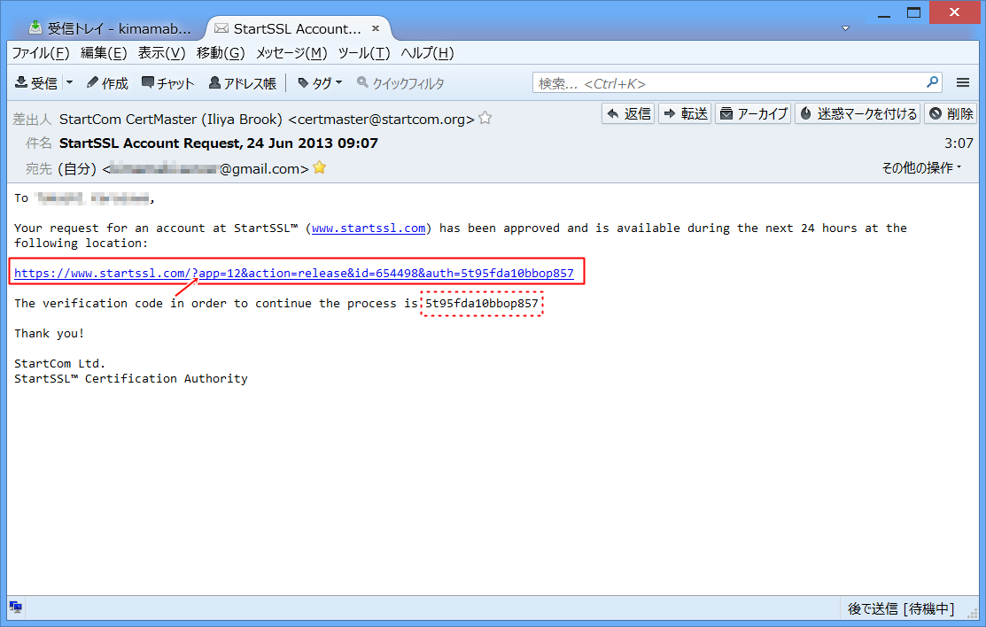Image resolution: width=986 pixels, height=627 pixels.
Task: Open the Tag (タグ) dropdown
Action: 320,83
